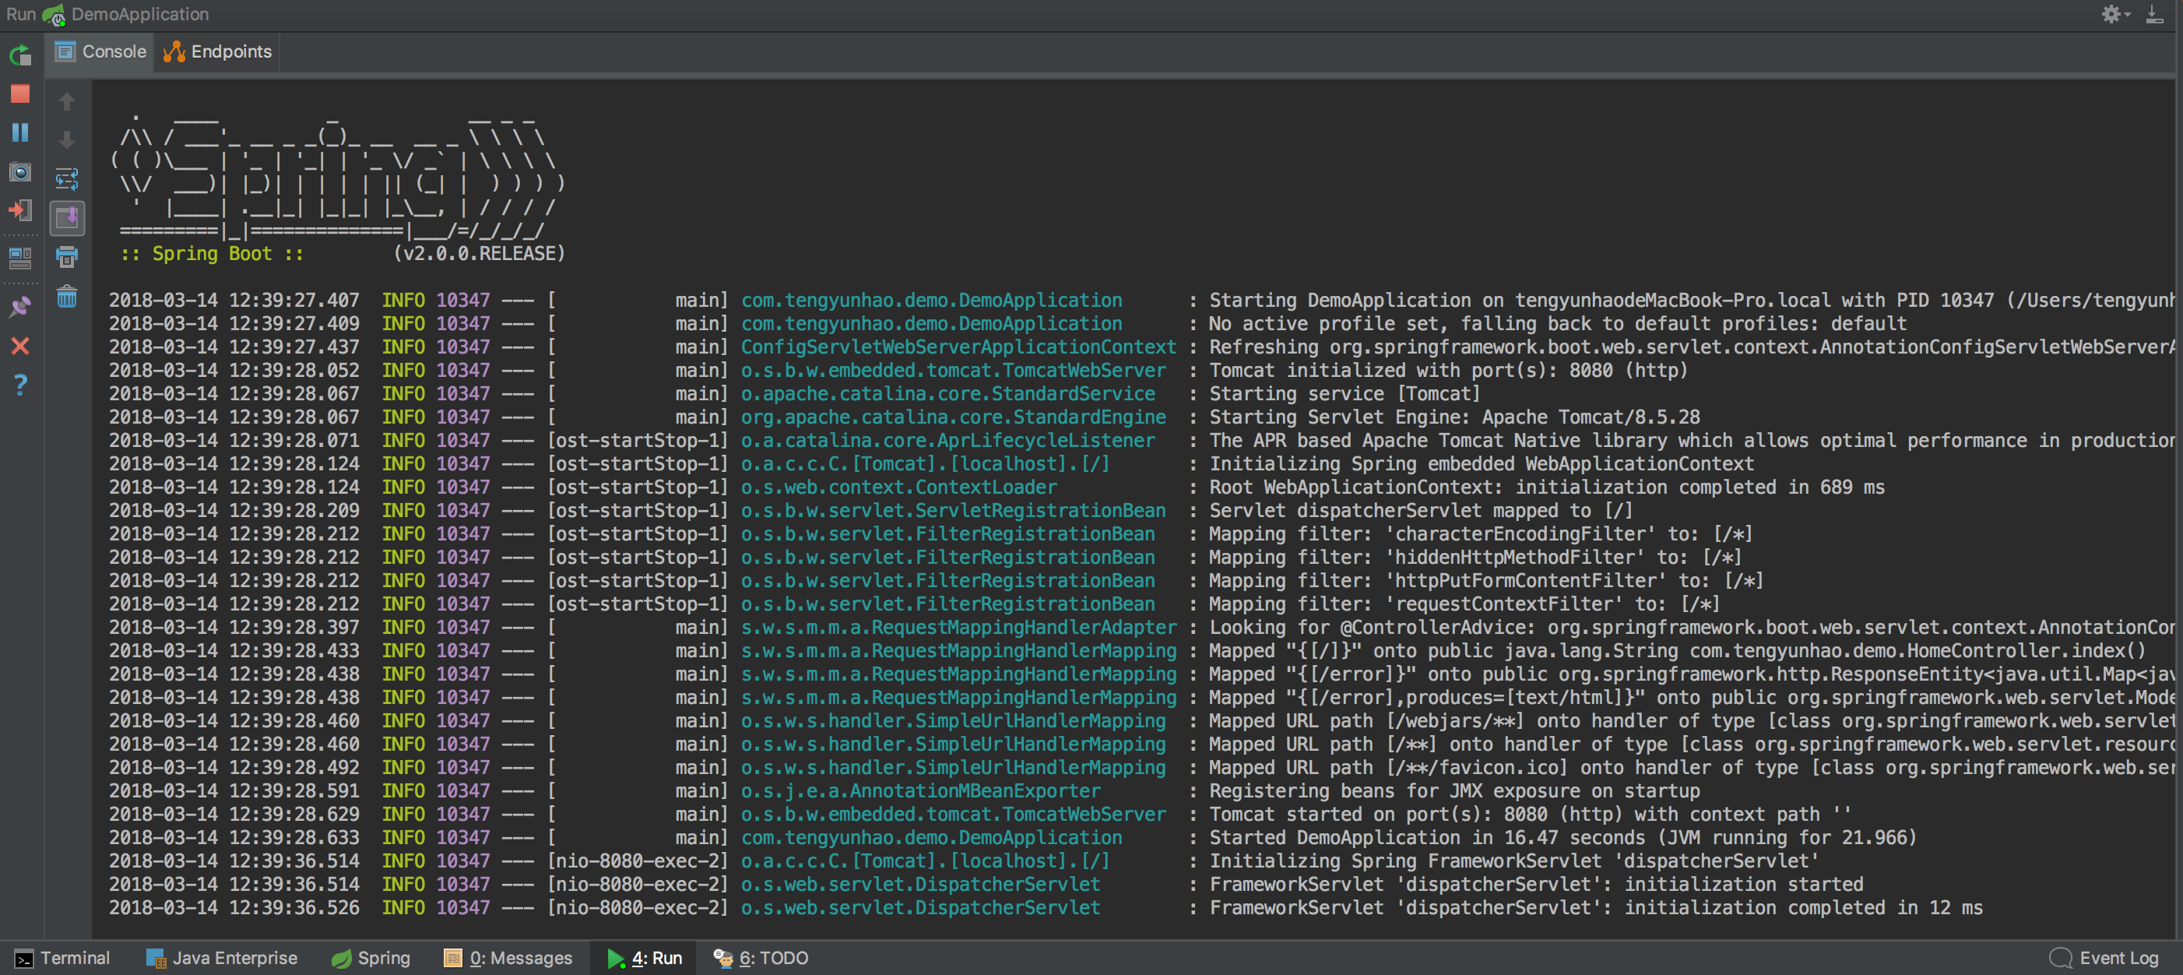Close the run tab with the red X
This screenshot has height=975, width=2183.
coord(20,346)
